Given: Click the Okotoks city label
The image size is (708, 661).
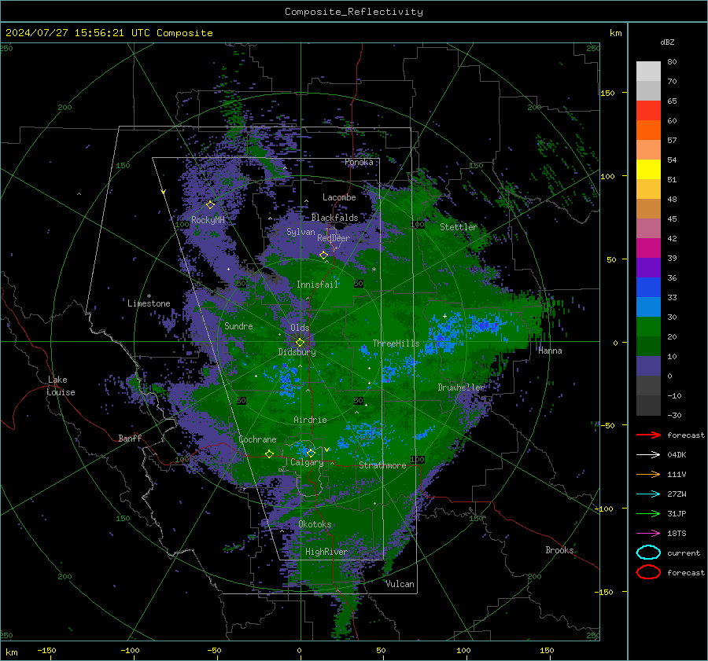Looking at the screenshot, I should click(315, 524).
